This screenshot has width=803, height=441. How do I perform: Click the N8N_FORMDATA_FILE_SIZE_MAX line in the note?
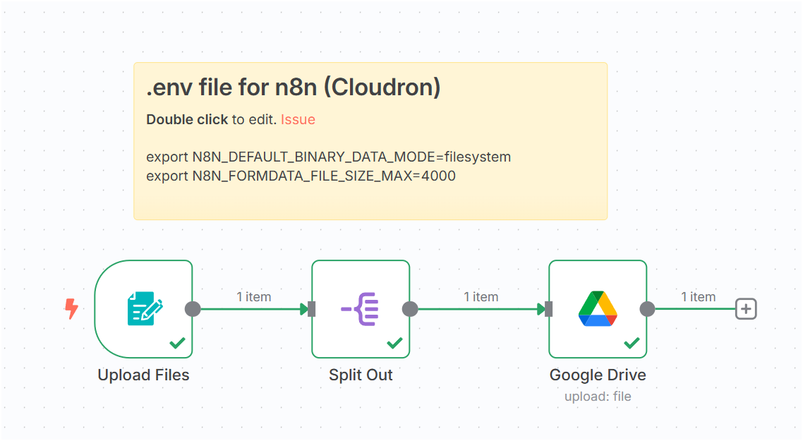click(x=301, y=176)
